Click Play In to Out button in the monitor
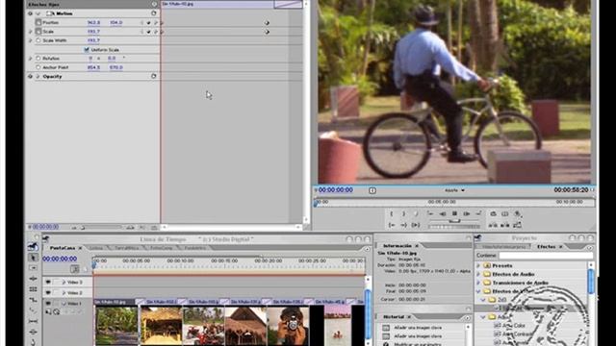 [x=416, y=225]
